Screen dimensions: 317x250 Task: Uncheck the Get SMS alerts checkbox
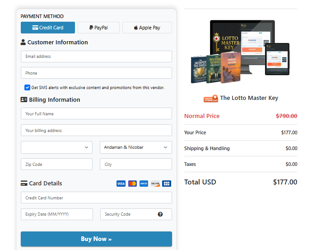(28, 88)
